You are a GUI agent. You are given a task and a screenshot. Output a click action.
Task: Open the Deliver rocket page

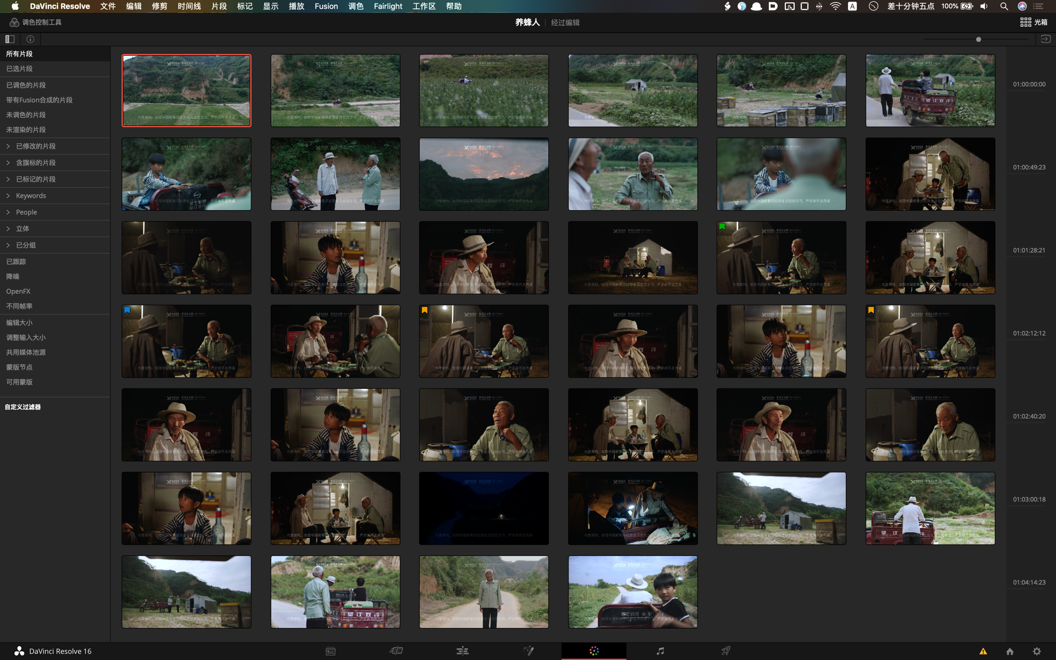[726, 651]
